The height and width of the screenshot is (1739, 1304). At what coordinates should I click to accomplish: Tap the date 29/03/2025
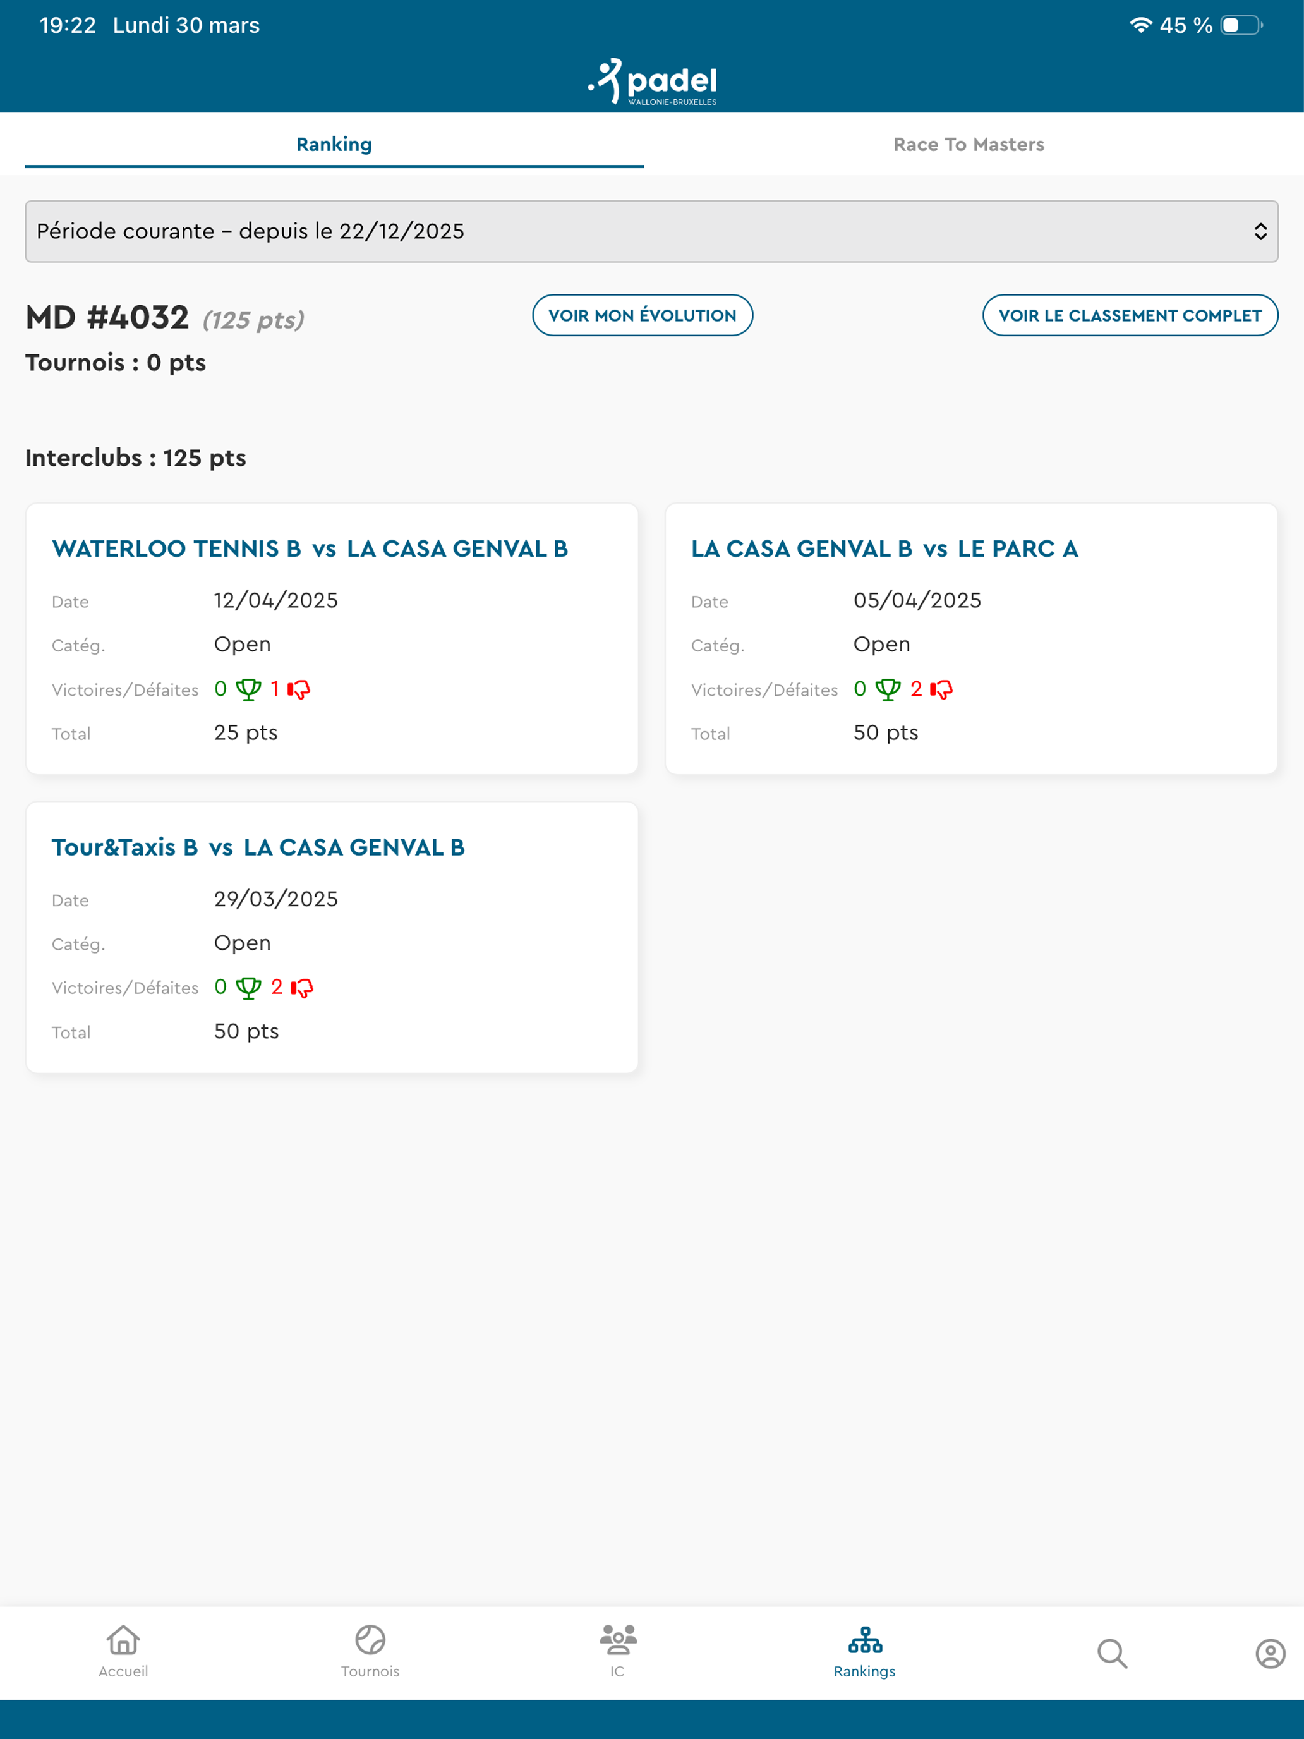tap(276, 899)
